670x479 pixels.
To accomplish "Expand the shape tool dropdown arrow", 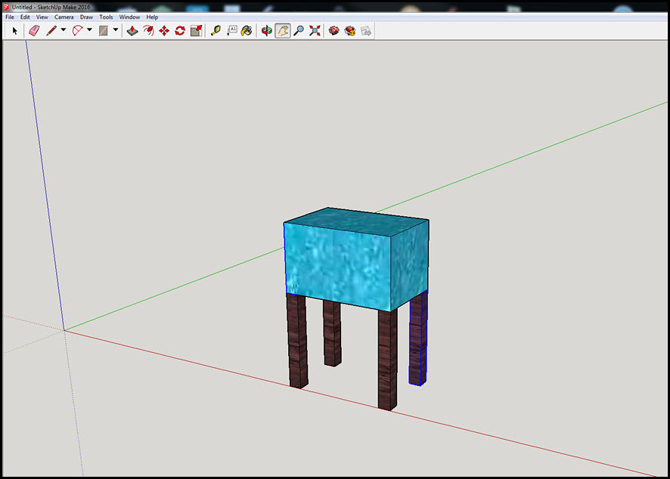I will coord(116,31).
